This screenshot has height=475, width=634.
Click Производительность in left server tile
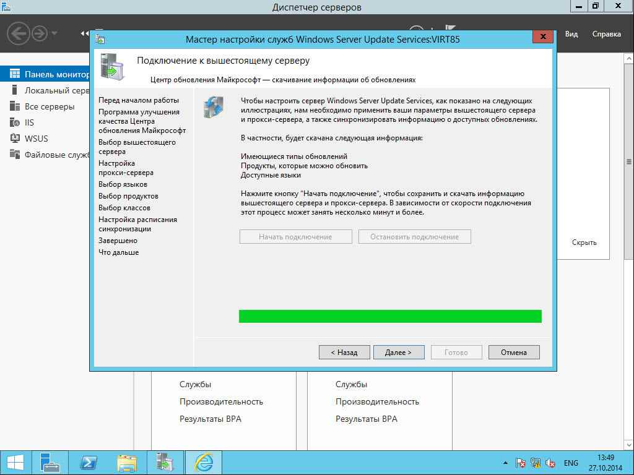pos(221,401)
